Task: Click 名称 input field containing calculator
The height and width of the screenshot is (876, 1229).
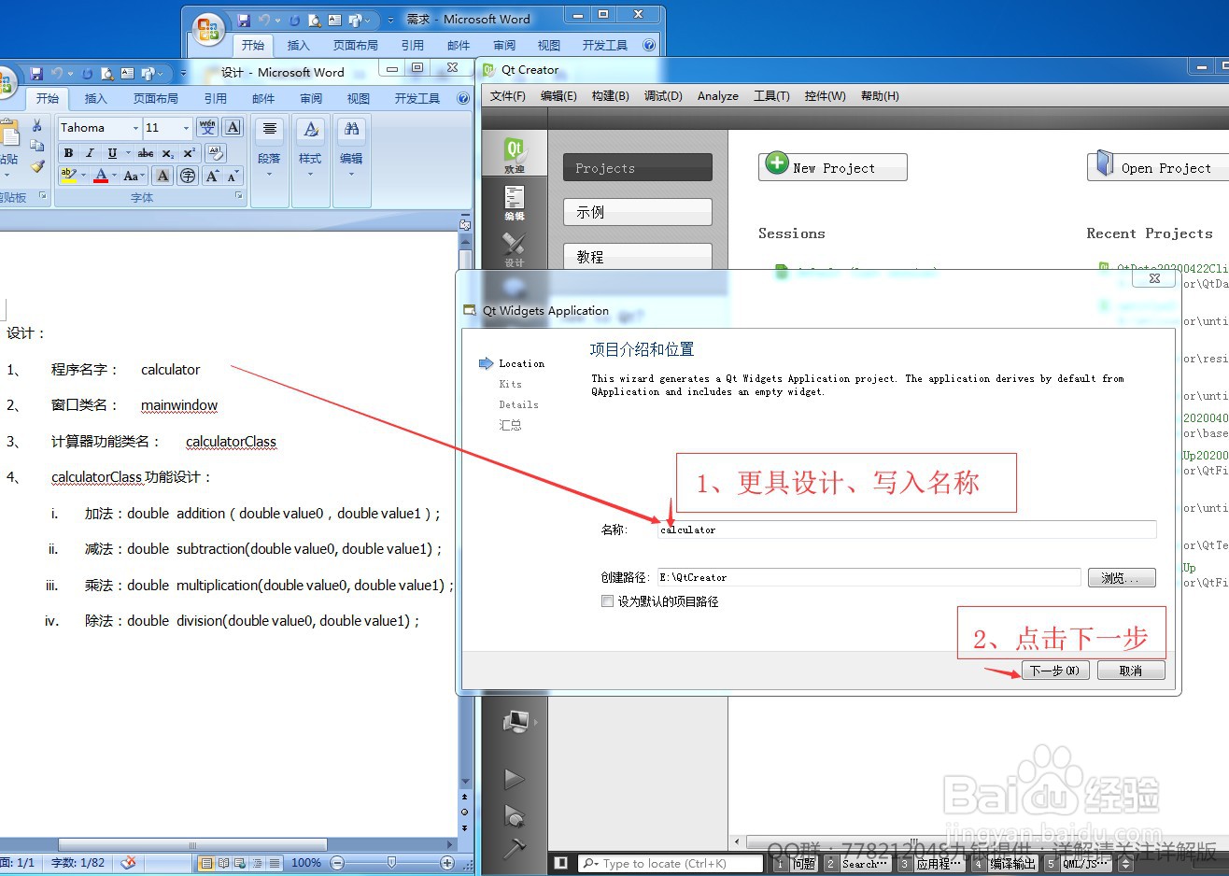Action: (x=907, y=530)
